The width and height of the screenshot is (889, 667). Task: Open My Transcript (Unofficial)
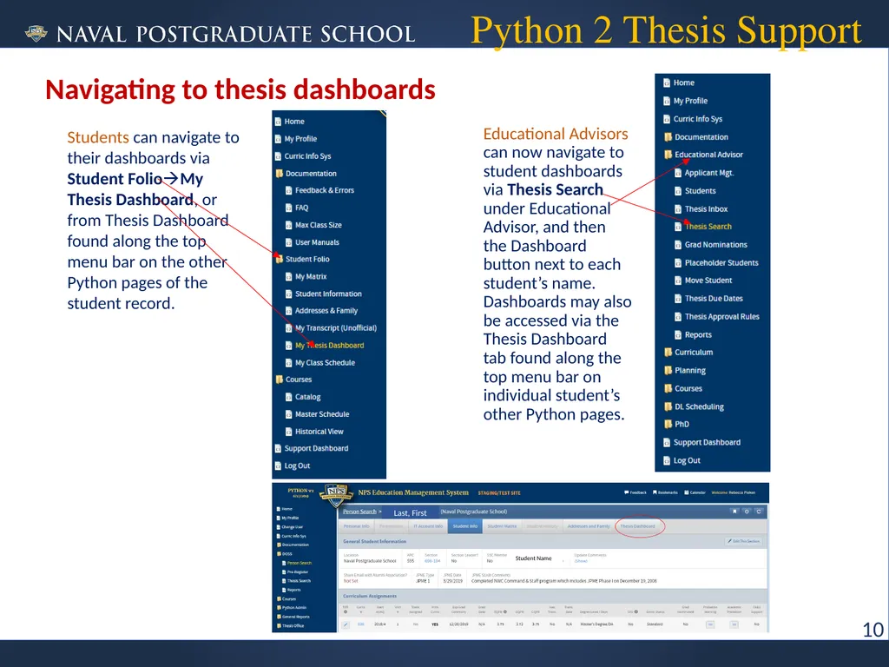336,328
